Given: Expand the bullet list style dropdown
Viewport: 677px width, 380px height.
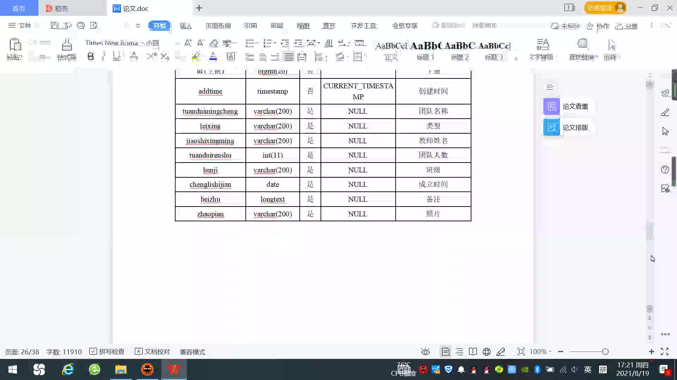Looking at the screenshot, I should [257, 43].
